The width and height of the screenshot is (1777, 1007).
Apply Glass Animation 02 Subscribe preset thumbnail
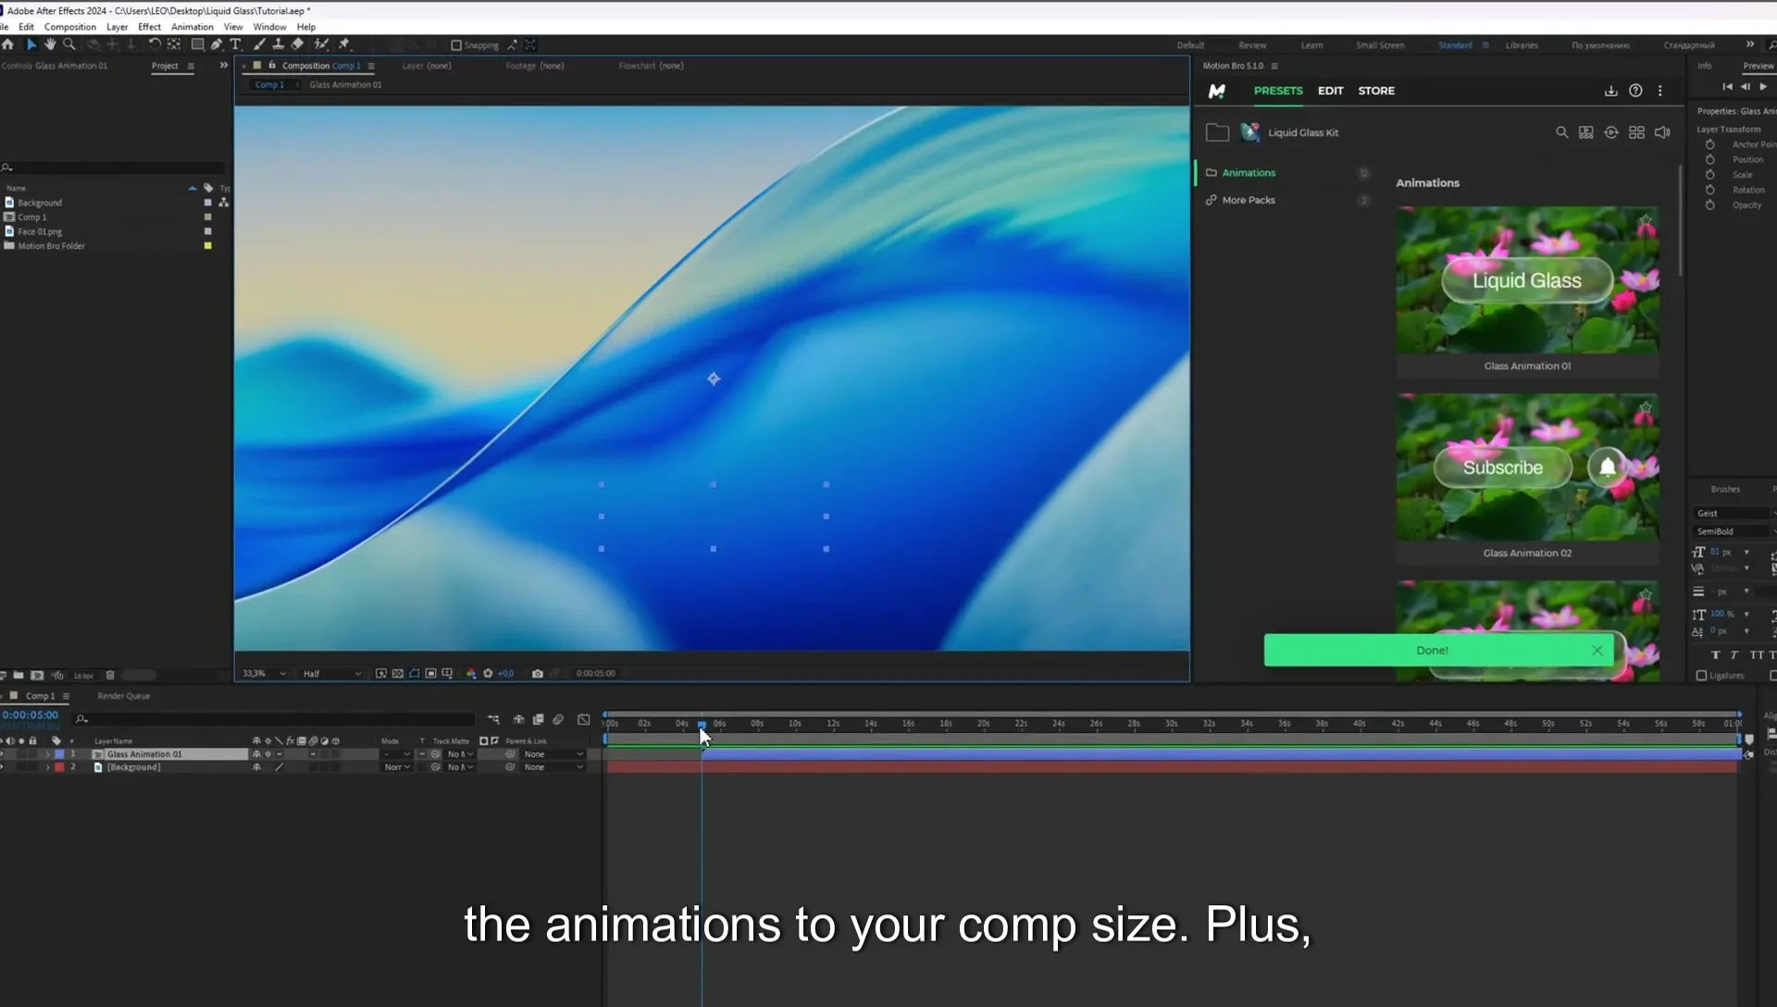pos(1527,467)
